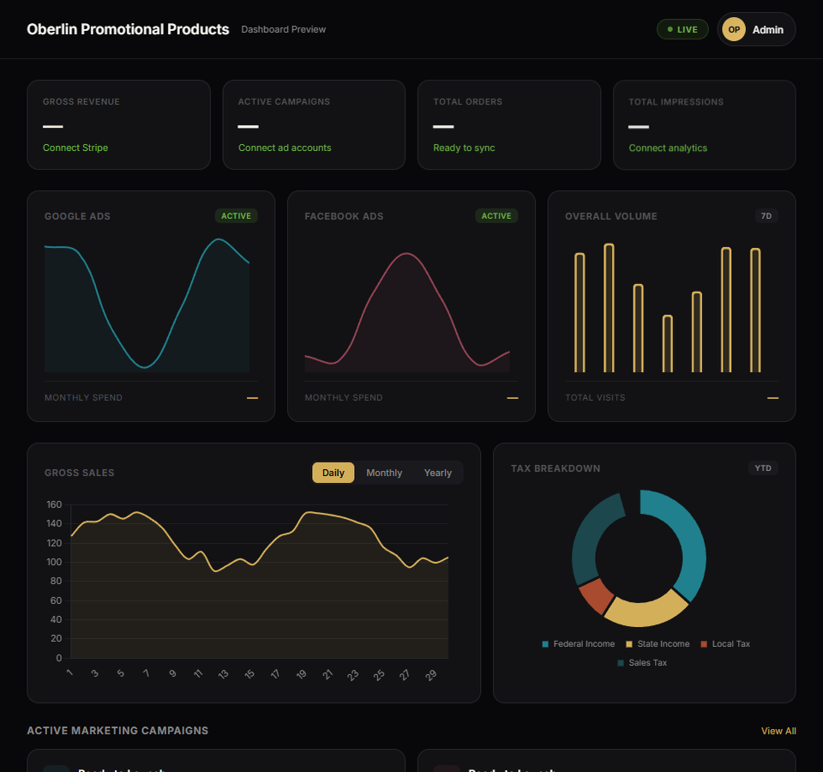Viewport: 823px width, 772px height.
Task: Click the Facebook Ads ACTIVE badge
Action: coord(496,216)
